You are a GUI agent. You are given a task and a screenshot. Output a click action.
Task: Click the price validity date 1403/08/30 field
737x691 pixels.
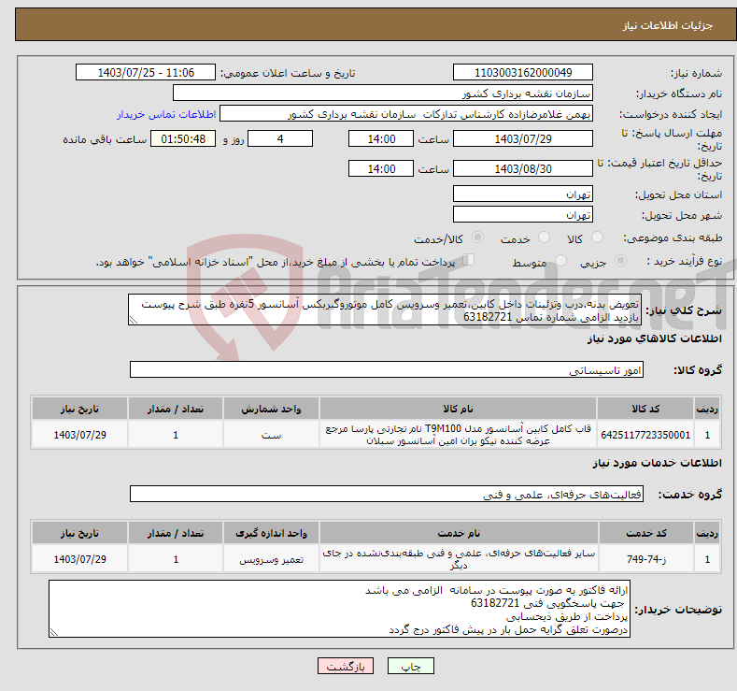523,168
